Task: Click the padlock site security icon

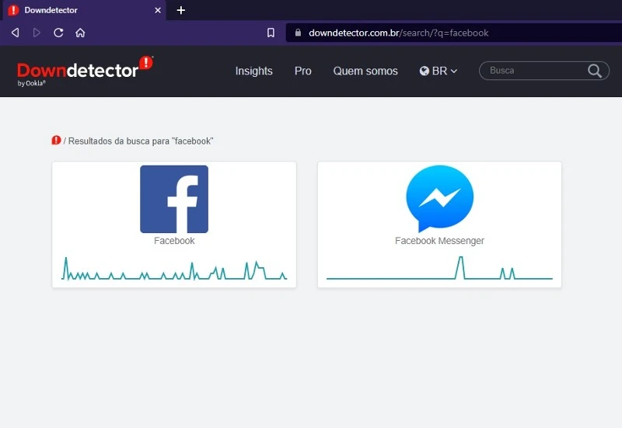Action: pyautogui.click(x=298, y=33)
